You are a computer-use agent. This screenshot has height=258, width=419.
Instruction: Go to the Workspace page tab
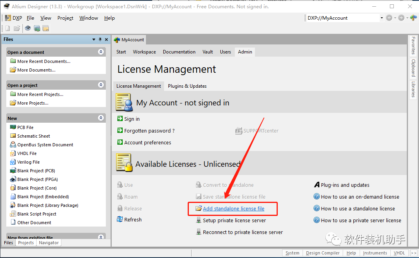click(x=144, y=52)
